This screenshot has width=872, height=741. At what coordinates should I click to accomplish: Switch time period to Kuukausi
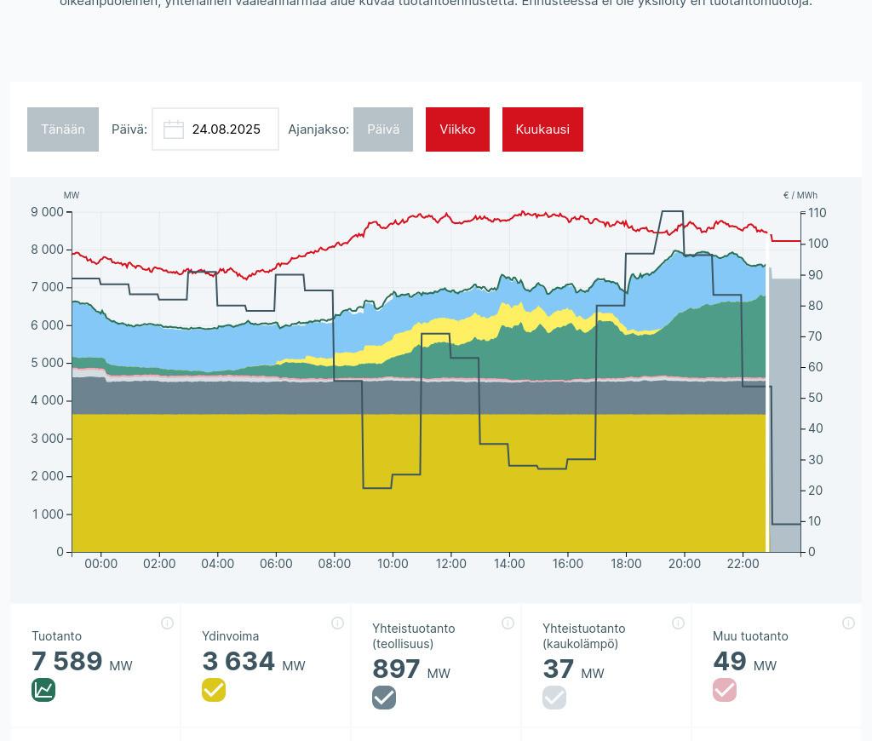click(542, 129)
